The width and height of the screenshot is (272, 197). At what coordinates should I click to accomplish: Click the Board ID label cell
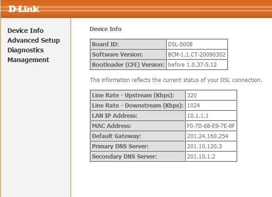128,44
